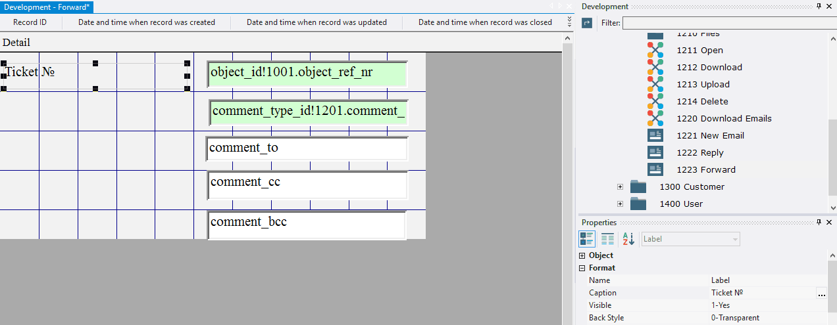Screen dimensions: 837x325
Task: Select the 1211 Open workflow icon
Action: click(x=655, y=51)
